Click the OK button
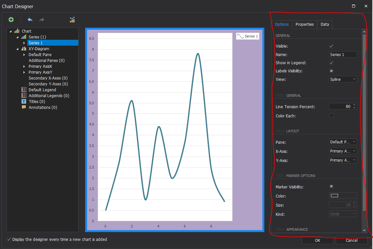This screenshot has width=373, height=249. (318, 241)
